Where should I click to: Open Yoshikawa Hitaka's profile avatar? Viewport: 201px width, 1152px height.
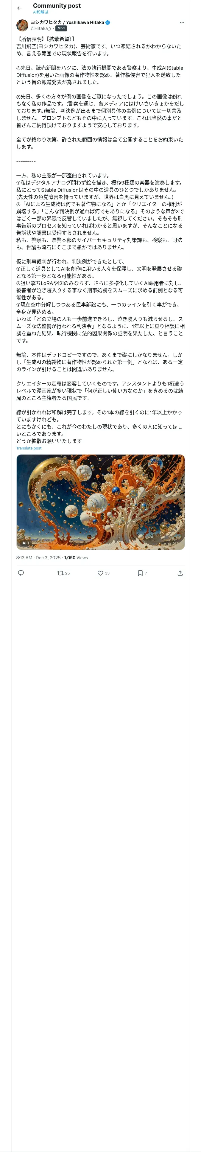[22, 25]
